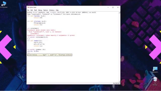The height and width of the screenshot is (91, 161).
Task: Open the Windows menu
Action: point(52,10)
